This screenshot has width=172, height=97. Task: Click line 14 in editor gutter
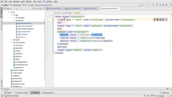[x=47, y=56]
